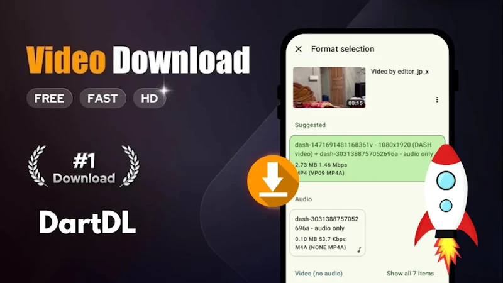
Task: Click the orange download arrow icon
Action: [273, 181]
